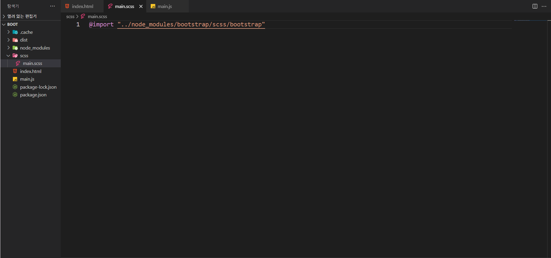Select node_modules folder name in explorer
Viewport: 551px width, 258px height.
click(x=35, y=48)
